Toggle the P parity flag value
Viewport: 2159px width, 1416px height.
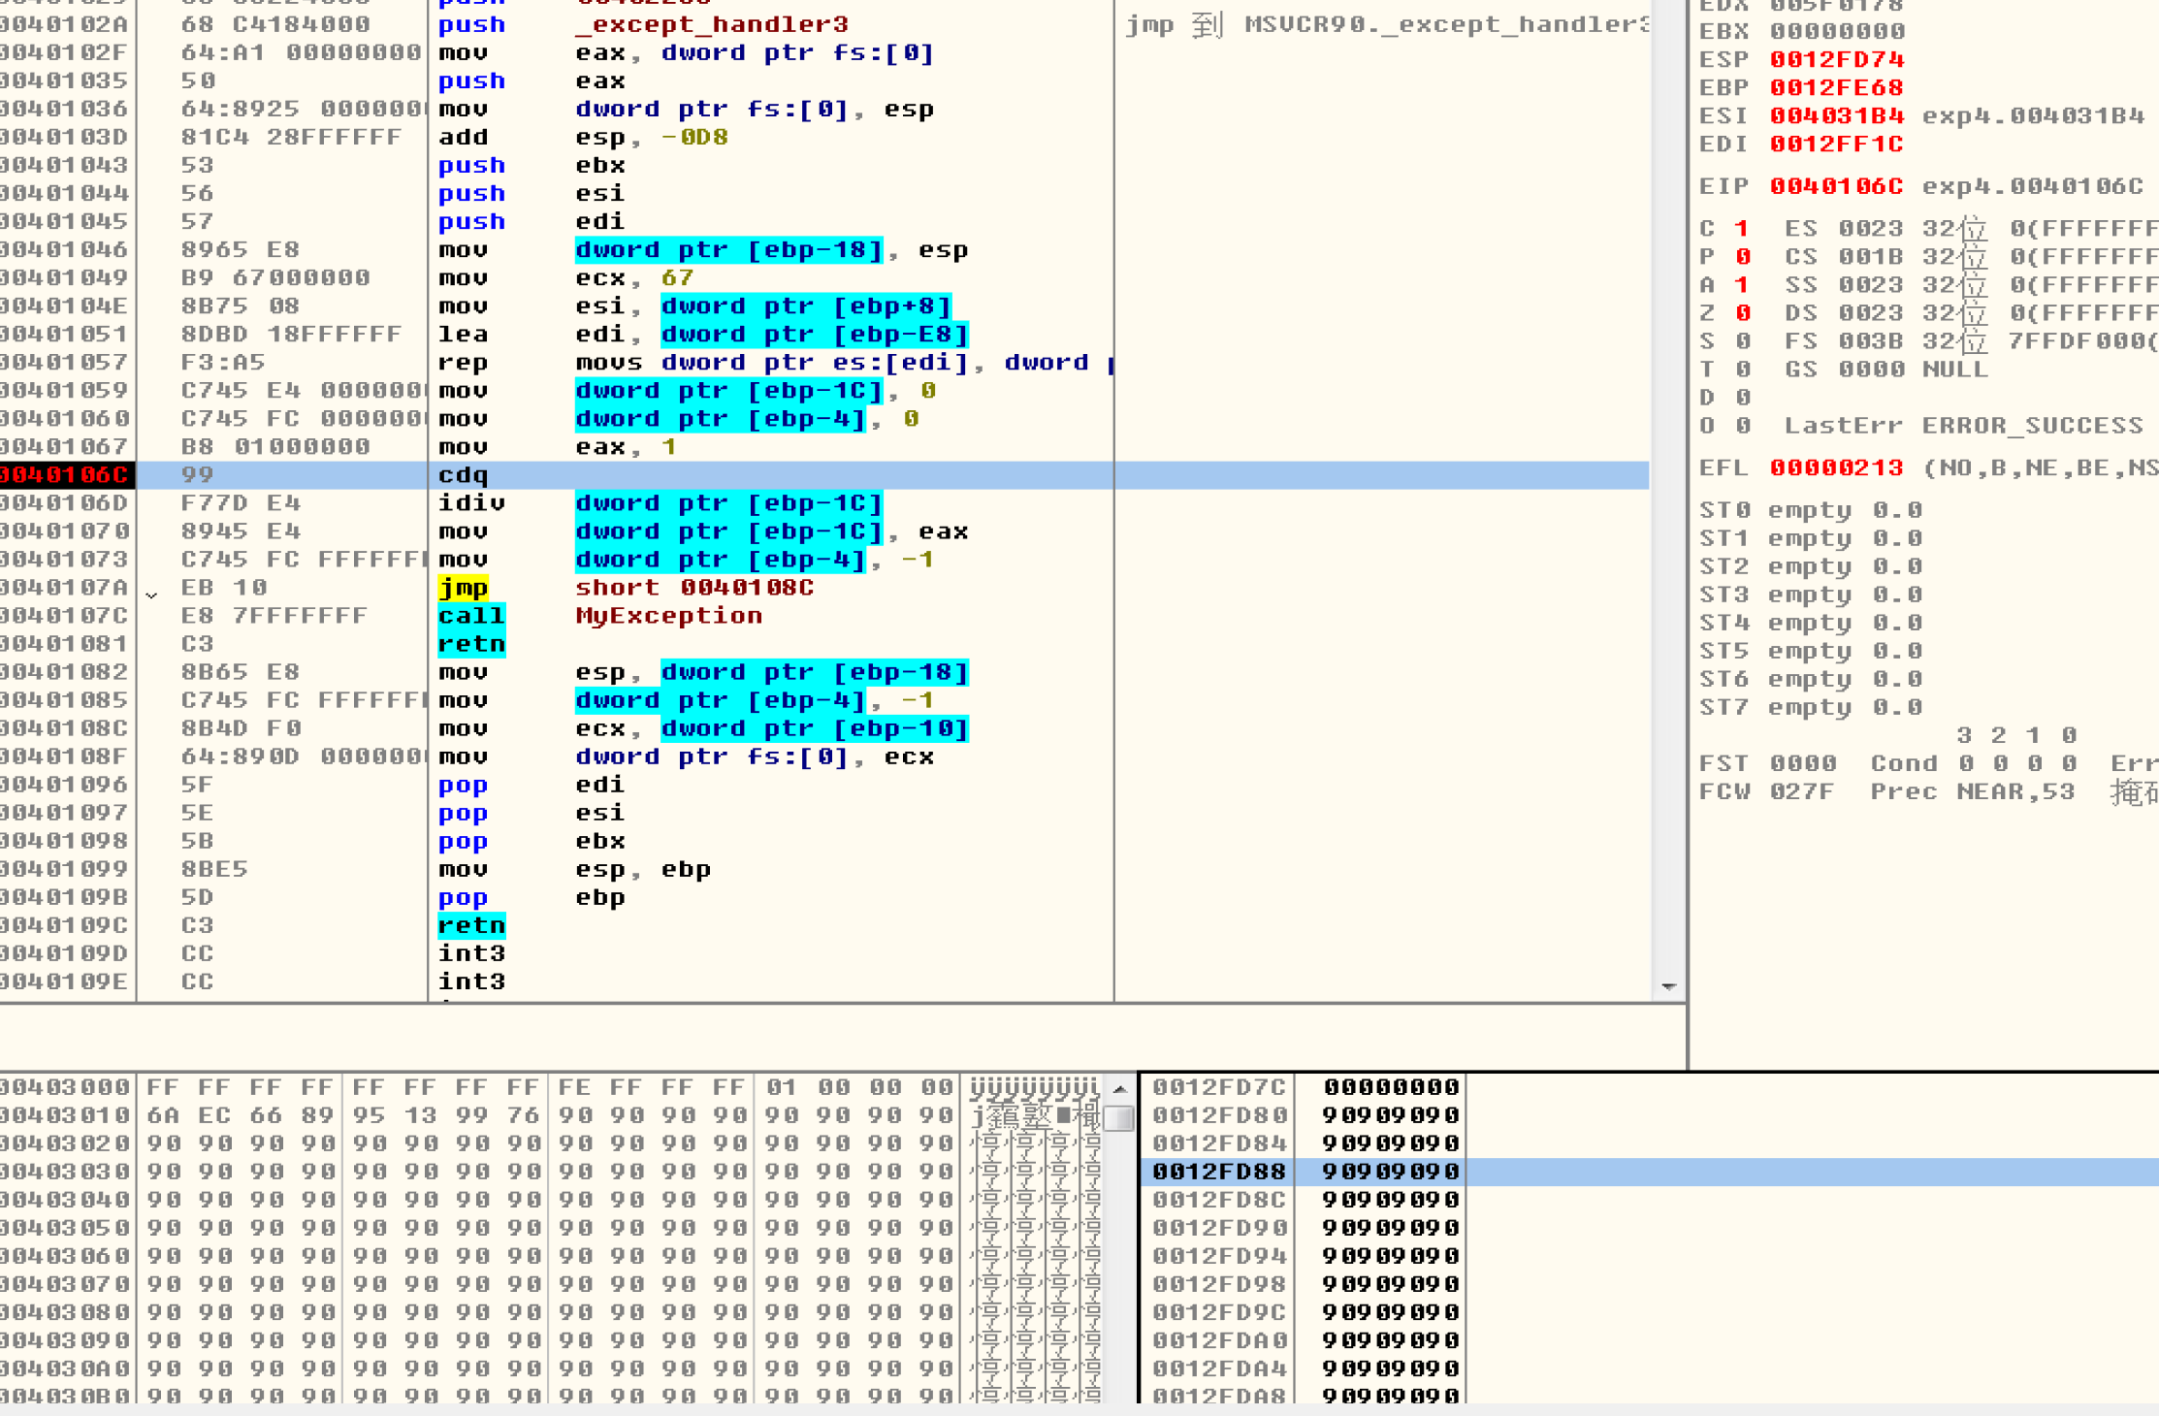tap(1742, 257)
